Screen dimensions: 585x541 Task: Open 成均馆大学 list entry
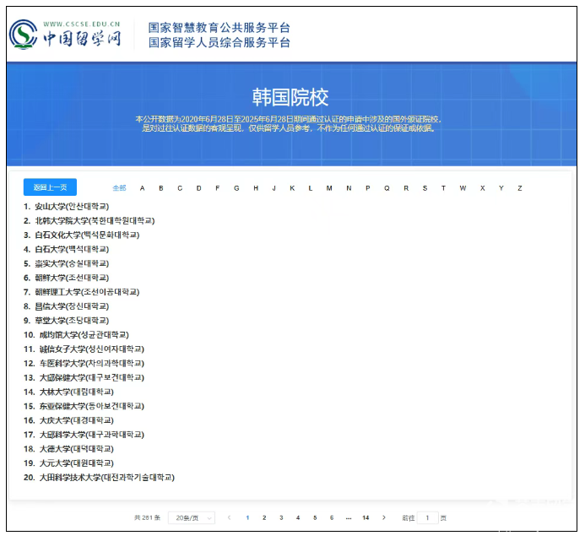pos(83,335)
